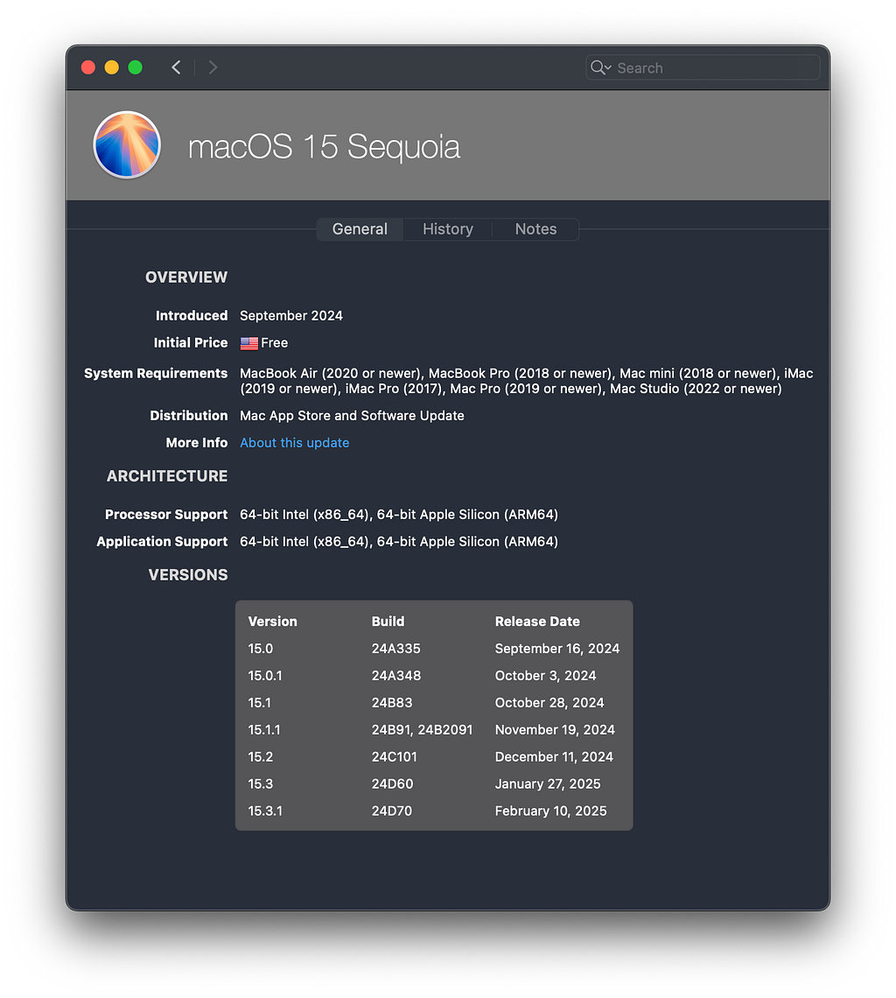Go forward with the right chevron
Image resolution: width=896 pixels, height=998 pixels.
(213, 67)
